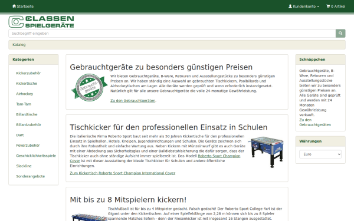The image size is (354, 221).
Task: Select Tam-Tam category
Action: coord(24,104)
